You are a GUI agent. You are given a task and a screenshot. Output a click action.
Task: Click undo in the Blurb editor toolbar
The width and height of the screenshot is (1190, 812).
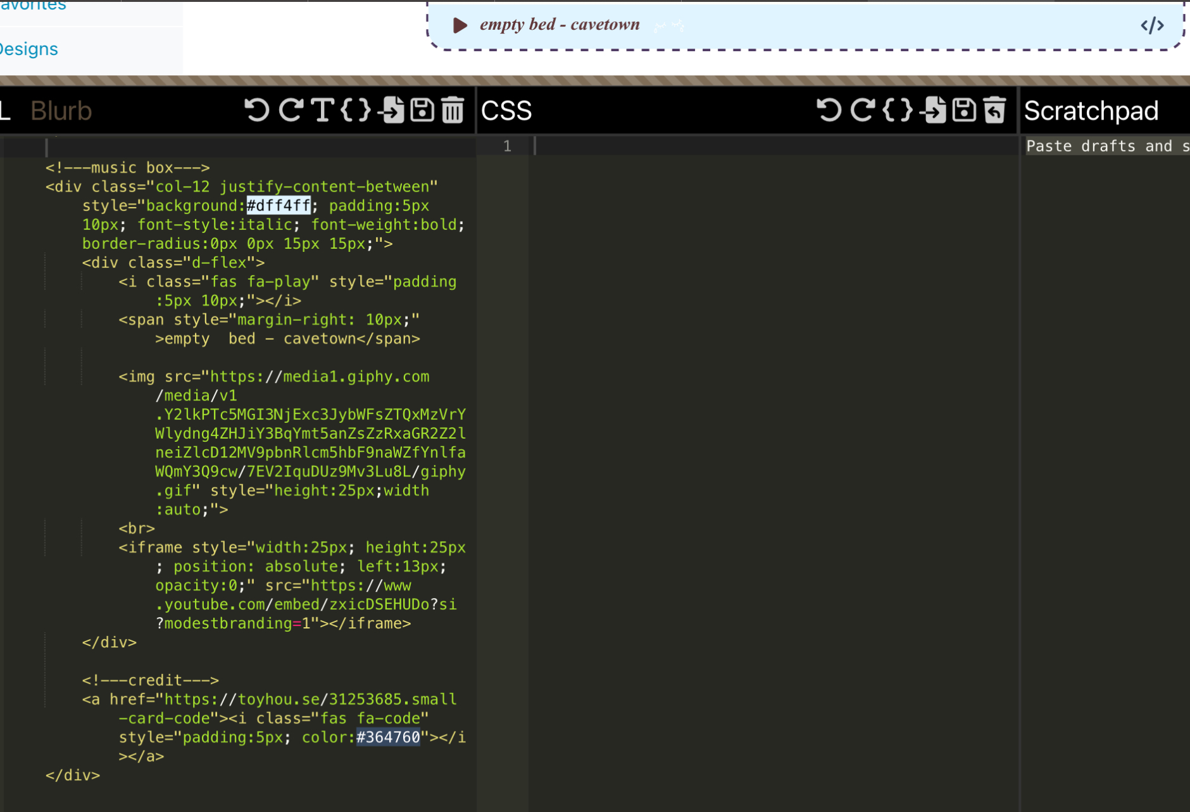point(257,110)
